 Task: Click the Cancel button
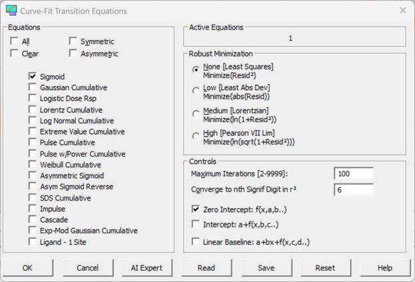pyautogui.click(x=88, y=268)
